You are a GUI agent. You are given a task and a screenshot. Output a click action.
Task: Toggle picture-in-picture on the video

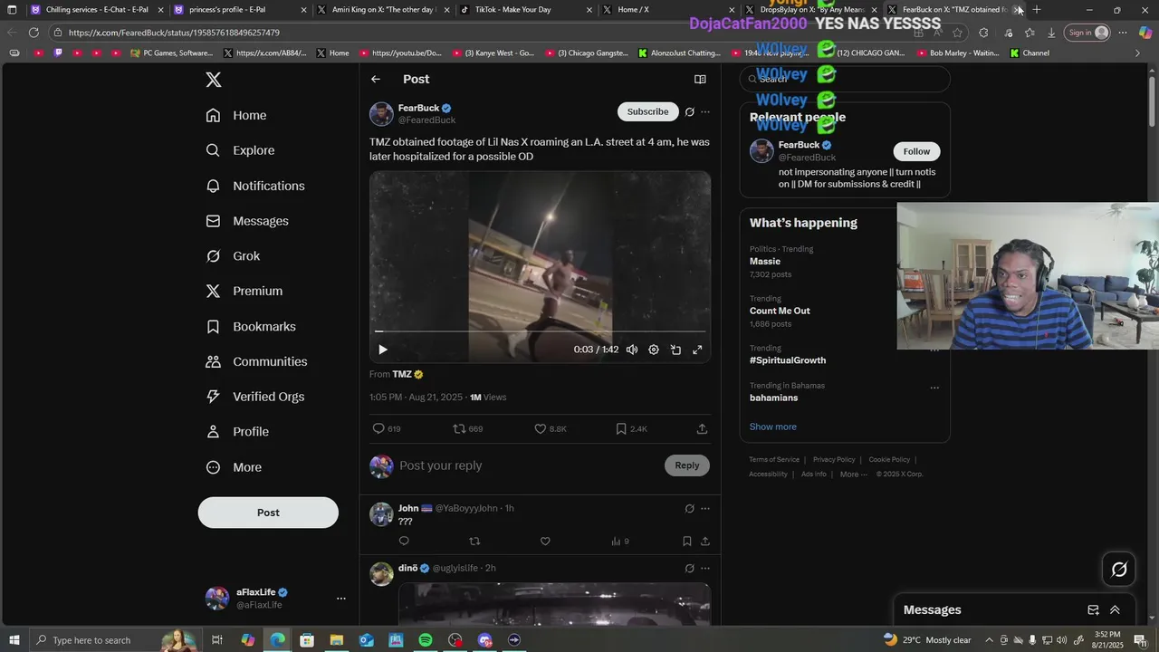(675, 350)
